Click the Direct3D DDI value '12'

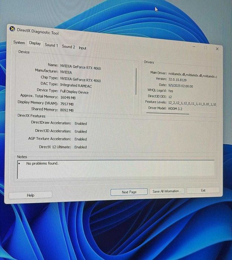pyautogui.click(x=170, y=97)
